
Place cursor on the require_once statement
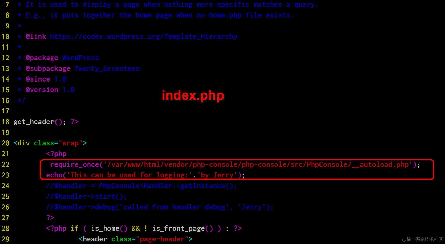[235, 165]
